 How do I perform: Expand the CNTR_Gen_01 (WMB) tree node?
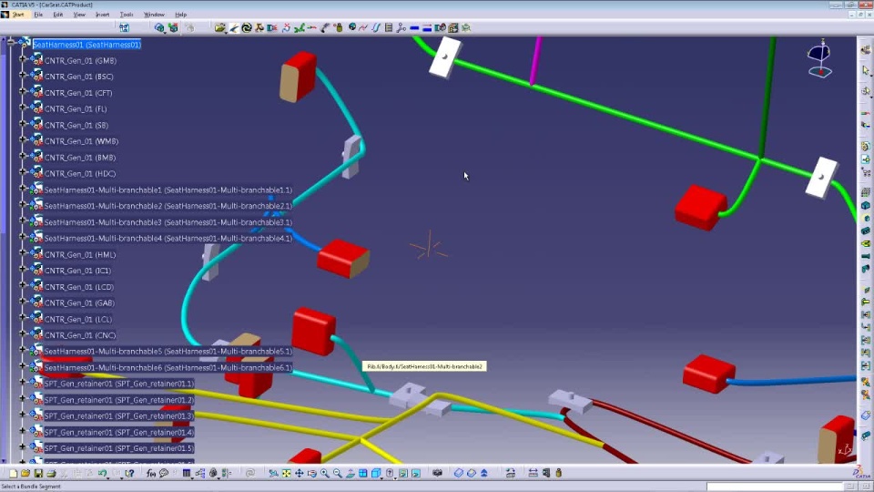tap(23, 139)
